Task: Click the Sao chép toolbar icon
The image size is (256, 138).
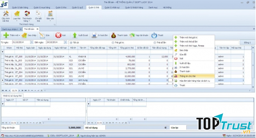Action: tap(24, 35)
